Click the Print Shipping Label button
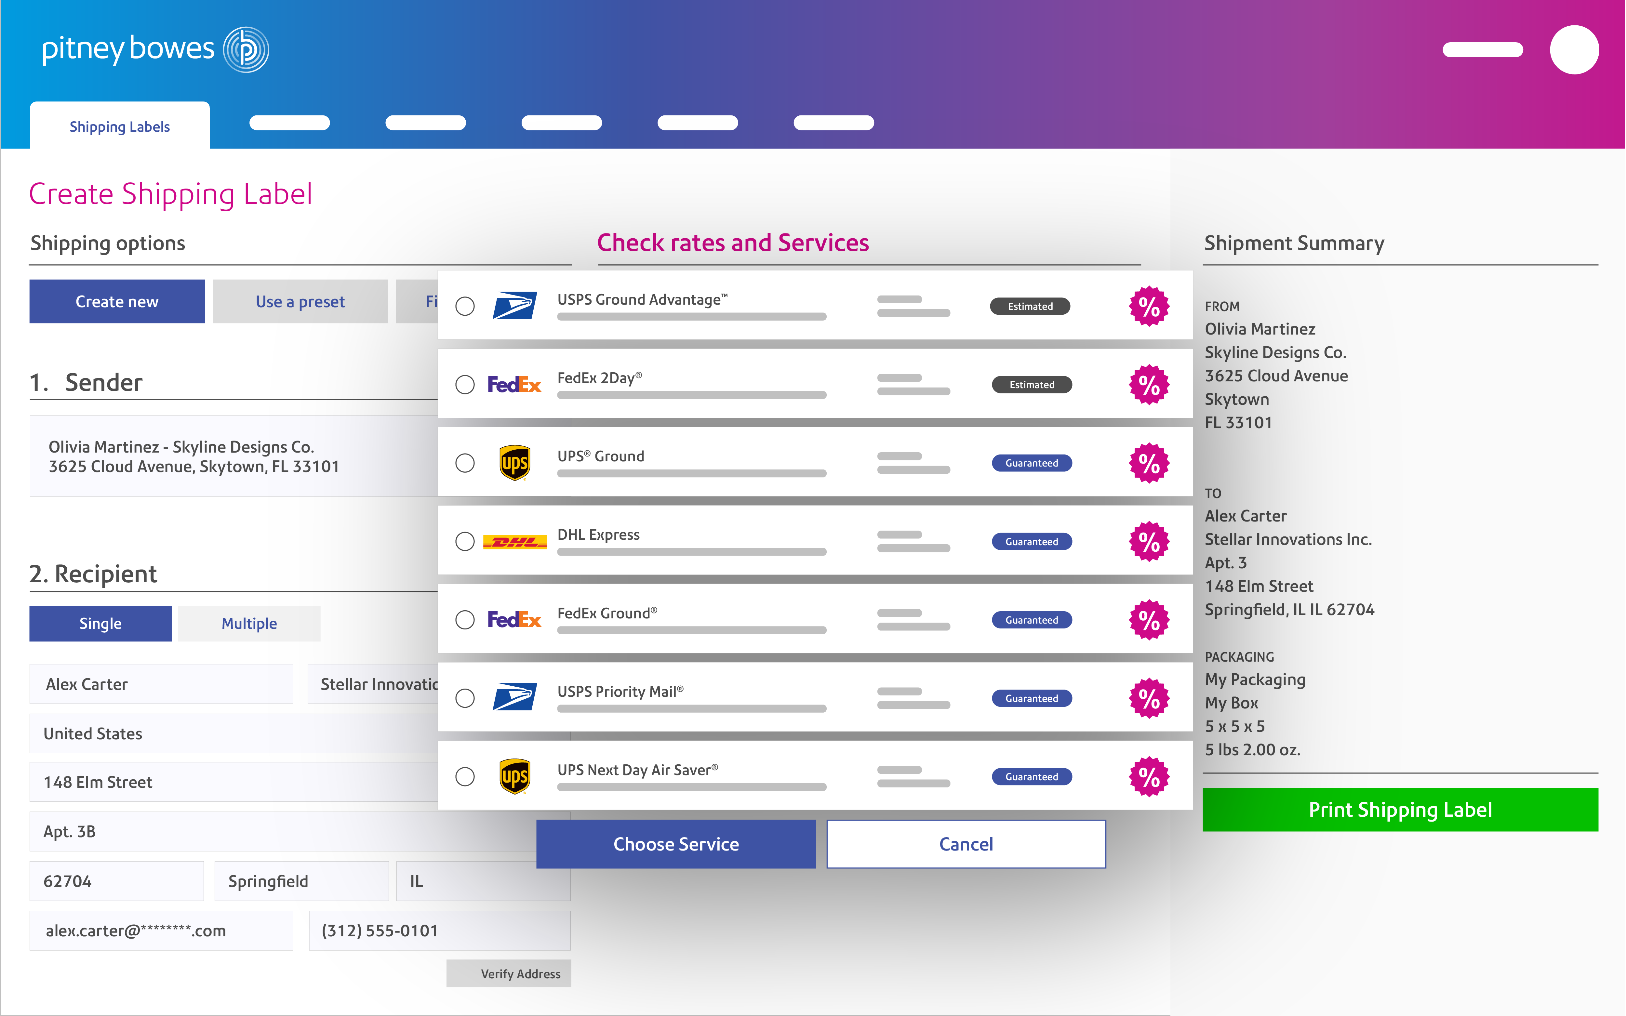This screenshot has height=1016, width=1626. [1400, 809]
